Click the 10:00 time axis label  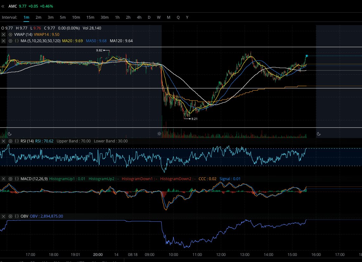click(x=173, y=255)
